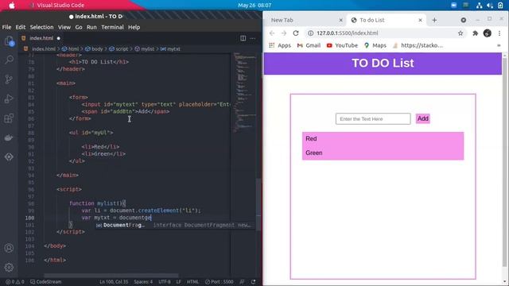Image resolution: width=509 pixels, height=286 pixels.
Task: Split the editor to the right
Action: pyautogui.click(x=243, y=38)
